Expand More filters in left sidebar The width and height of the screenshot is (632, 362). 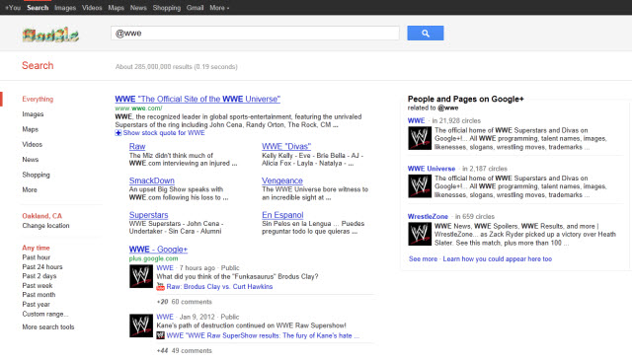point(30,189)
